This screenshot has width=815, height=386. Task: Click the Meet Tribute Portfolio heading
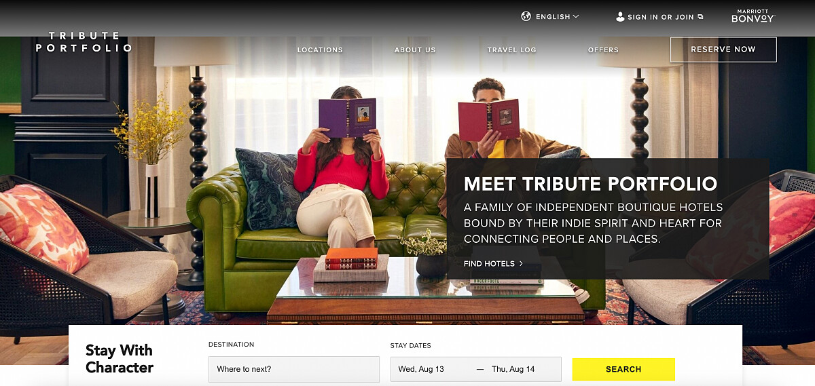(590, 184)
